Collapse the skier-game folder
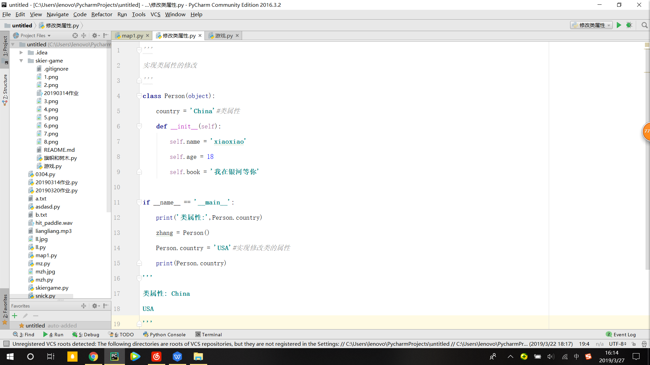This screenshot has width=650, height=365. [21, 61]
